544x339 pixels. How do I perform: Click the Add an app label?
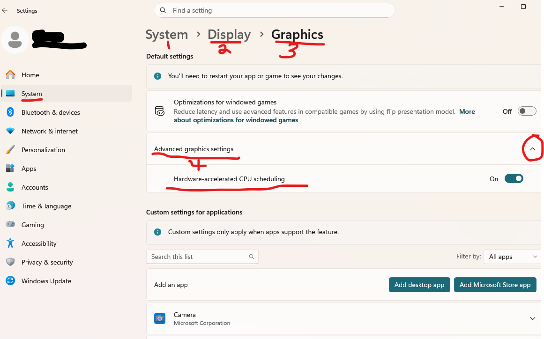171,285
